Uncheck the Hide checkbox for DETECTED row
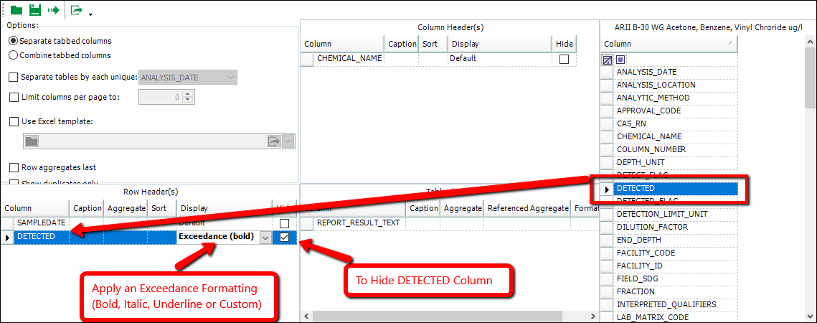The height and width of the screenshot is (323, 817). pos(285,237)
